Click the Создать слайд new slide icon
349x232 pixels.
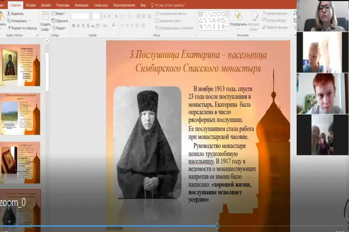45,16
